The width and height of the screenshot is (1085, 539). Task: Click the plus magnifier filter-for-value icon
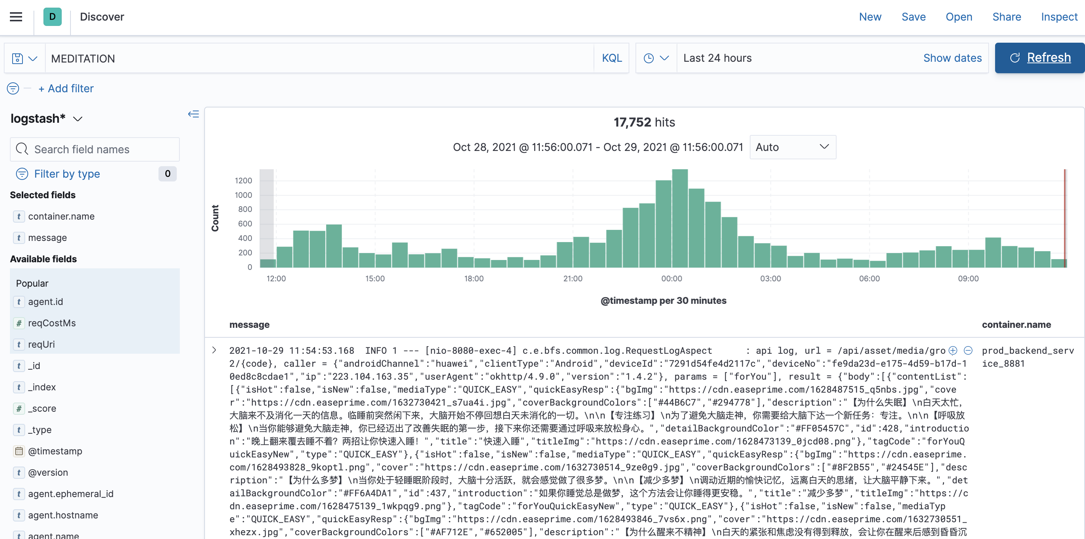tap(953, 351)
